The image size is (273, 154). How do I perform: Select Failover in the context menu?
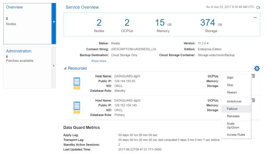click(x=232, y=109)
